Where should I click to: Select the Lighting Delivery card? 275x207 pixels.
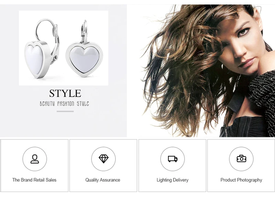(x=173, y=165)
